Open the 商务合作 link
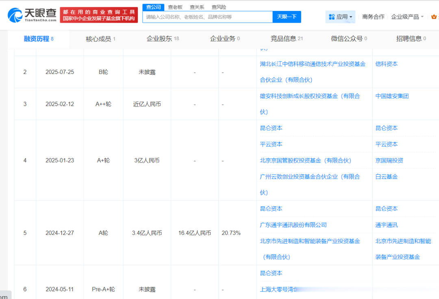This screenshot has height=299, width=439. click(x=373, y=17)
